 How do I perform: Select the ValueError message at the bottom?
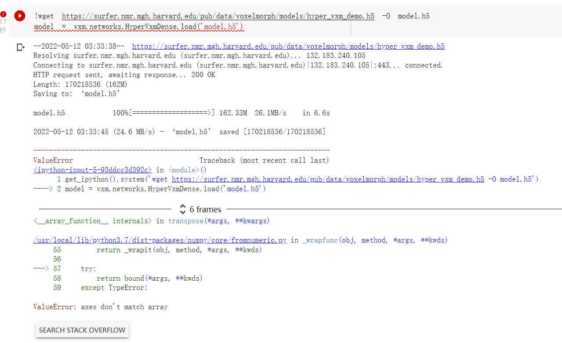point(100,307)
